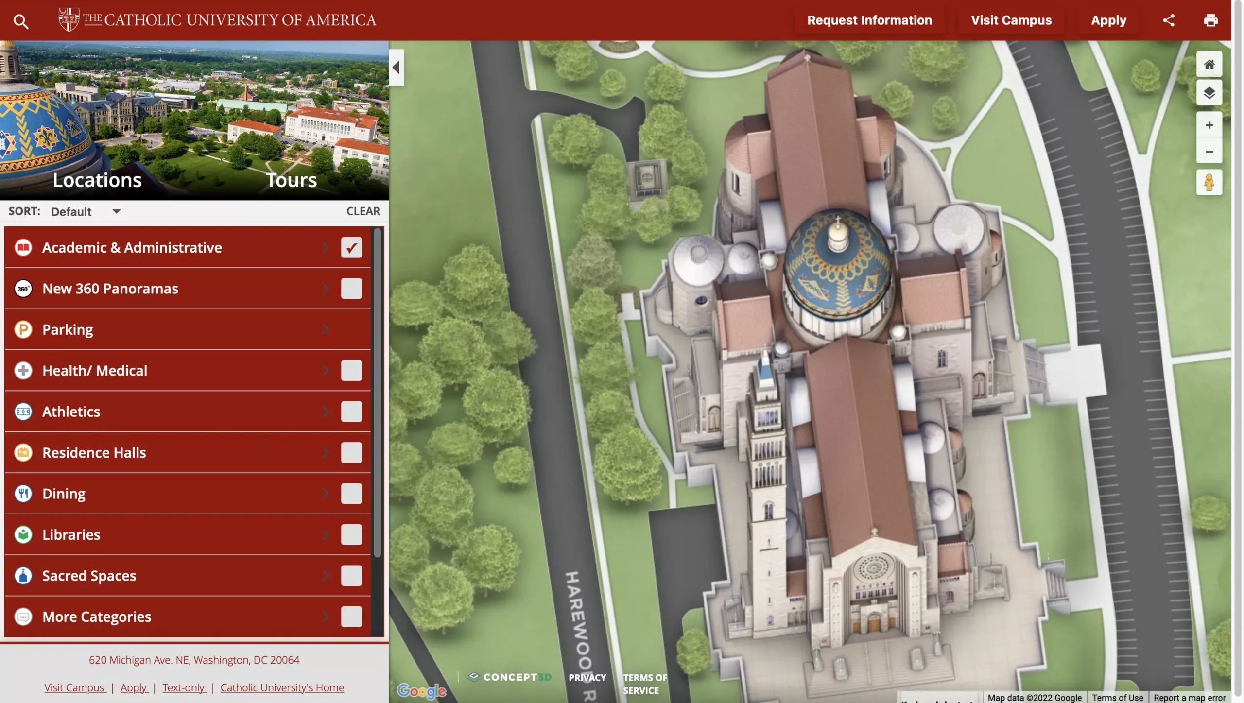1244x703 pixels.
Task: Uncheck Academic & Administrative checkbox
Action: pyautogui.click(x=351, y=247)
